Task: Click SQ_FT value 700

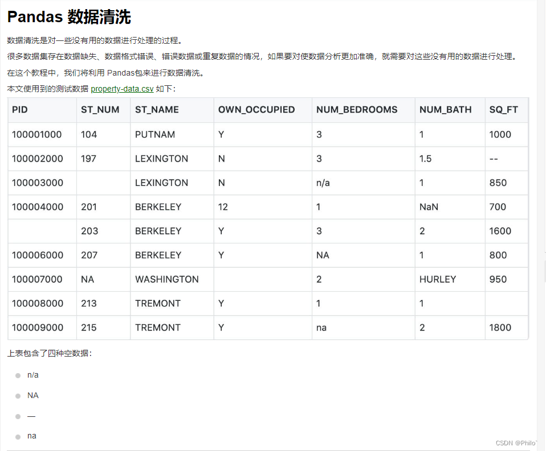Action: 507,207
